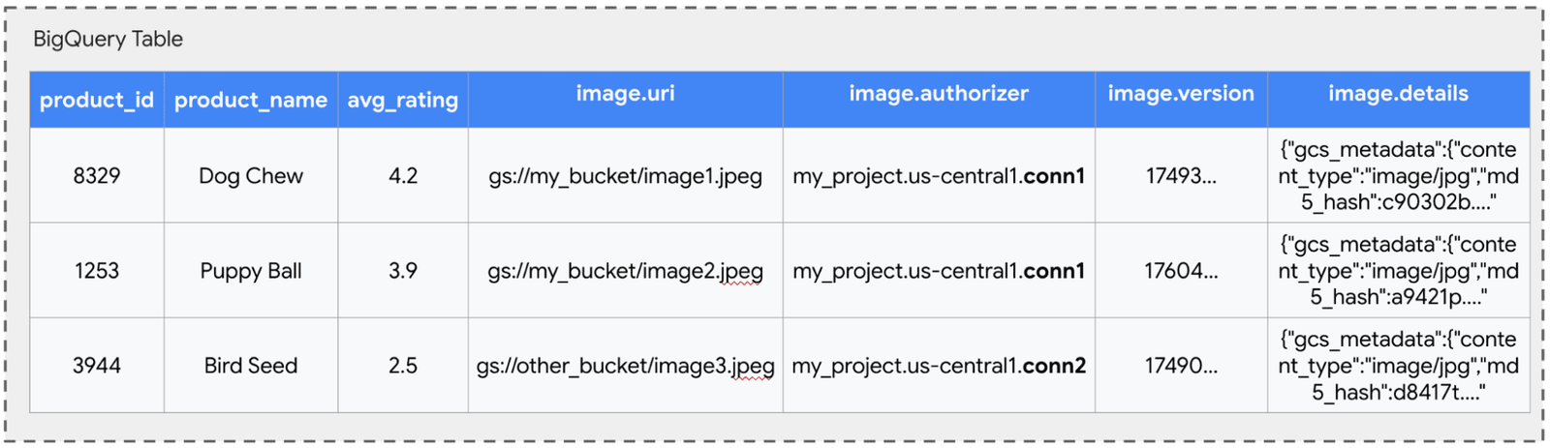Click the avg_rating column header
This screenshot has width=1550, height=448.
tap(403, 100)
